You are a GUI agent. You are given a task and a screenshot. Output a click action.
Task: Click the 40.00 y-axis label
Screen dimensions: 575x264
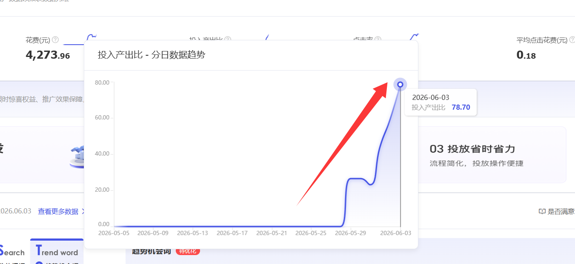(x=102, y=153)
